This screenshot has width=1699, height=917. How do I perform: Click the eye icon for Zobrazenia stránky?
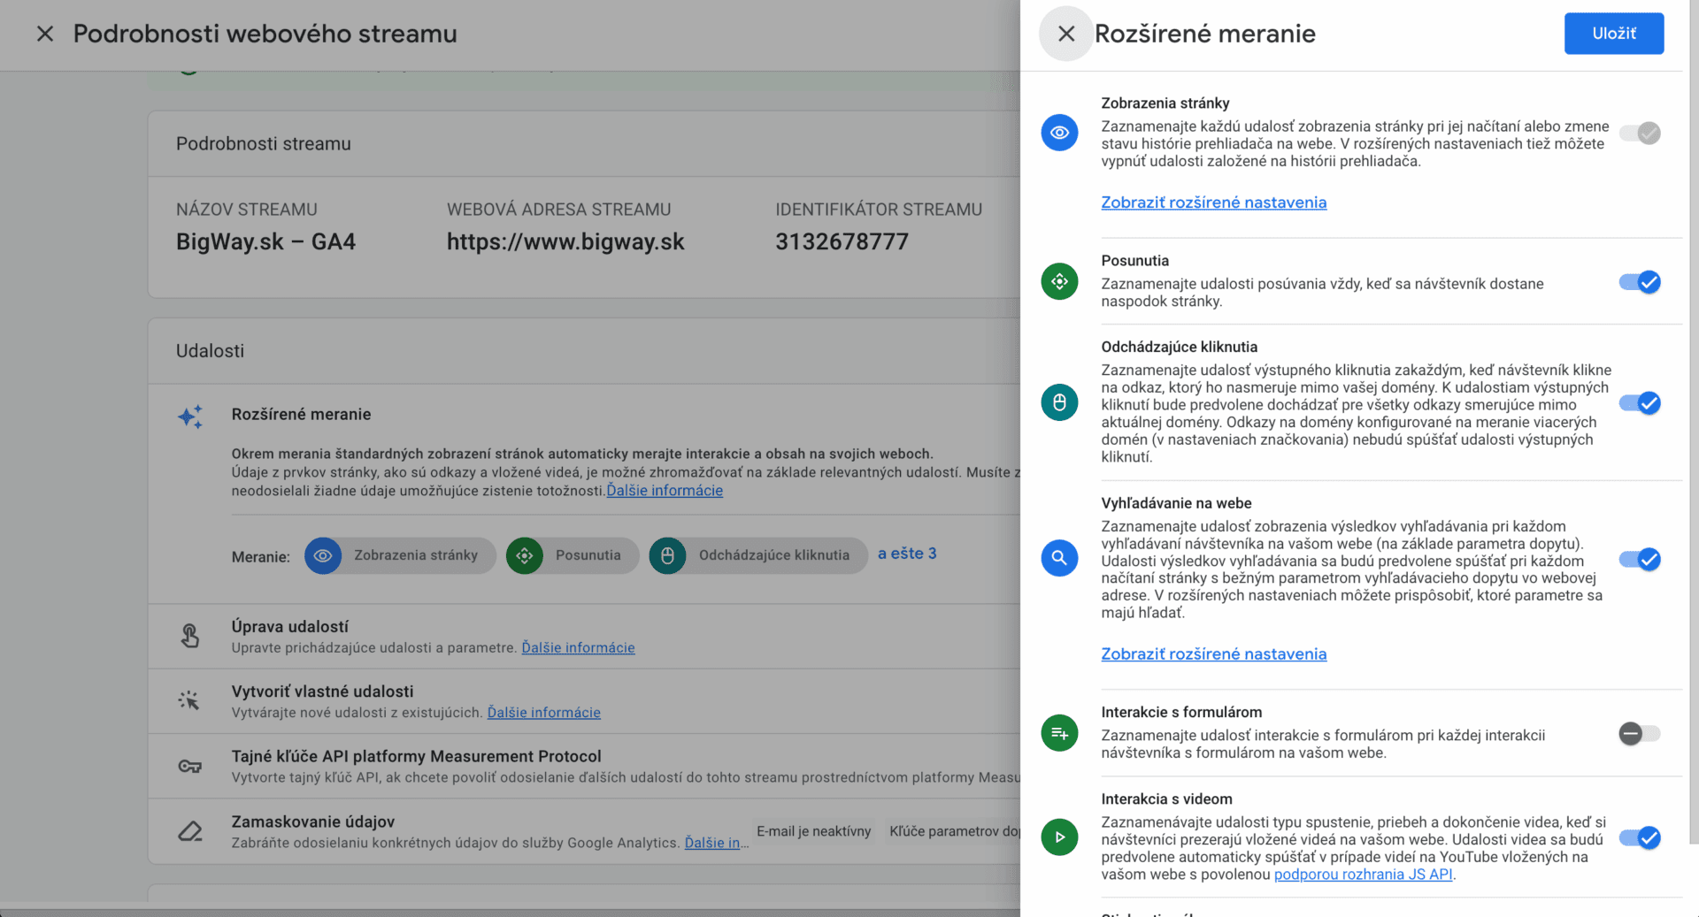tap(1059, 133)
